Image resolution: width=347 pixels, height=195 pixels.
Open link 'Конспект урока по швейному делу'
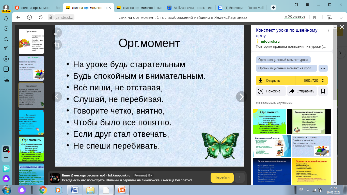point(287,33)
